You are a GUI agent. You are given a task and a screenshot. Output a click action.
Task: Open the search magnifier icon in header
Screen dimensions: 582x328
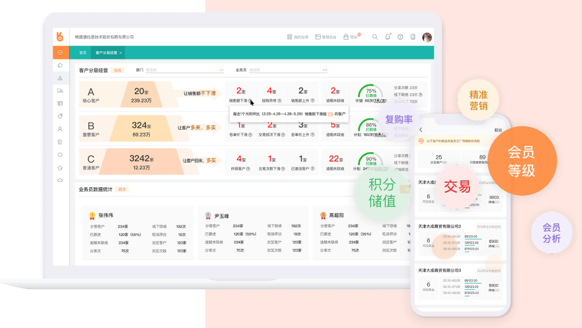pyautogui.click(x=375, y=37)
